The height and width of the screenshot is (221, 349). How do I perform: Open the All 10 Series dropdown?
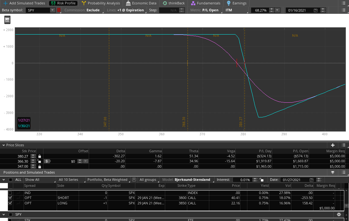tap(72, 180)
